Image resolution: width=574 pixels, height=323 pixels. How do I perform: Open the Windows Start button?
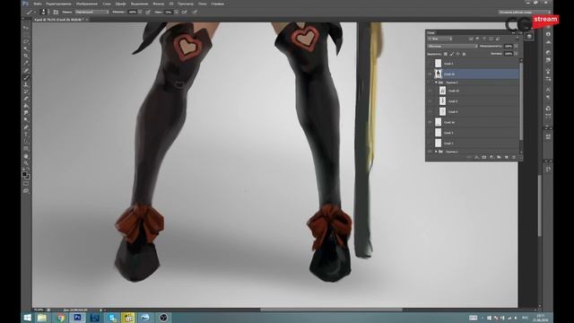tap(28, 318)
